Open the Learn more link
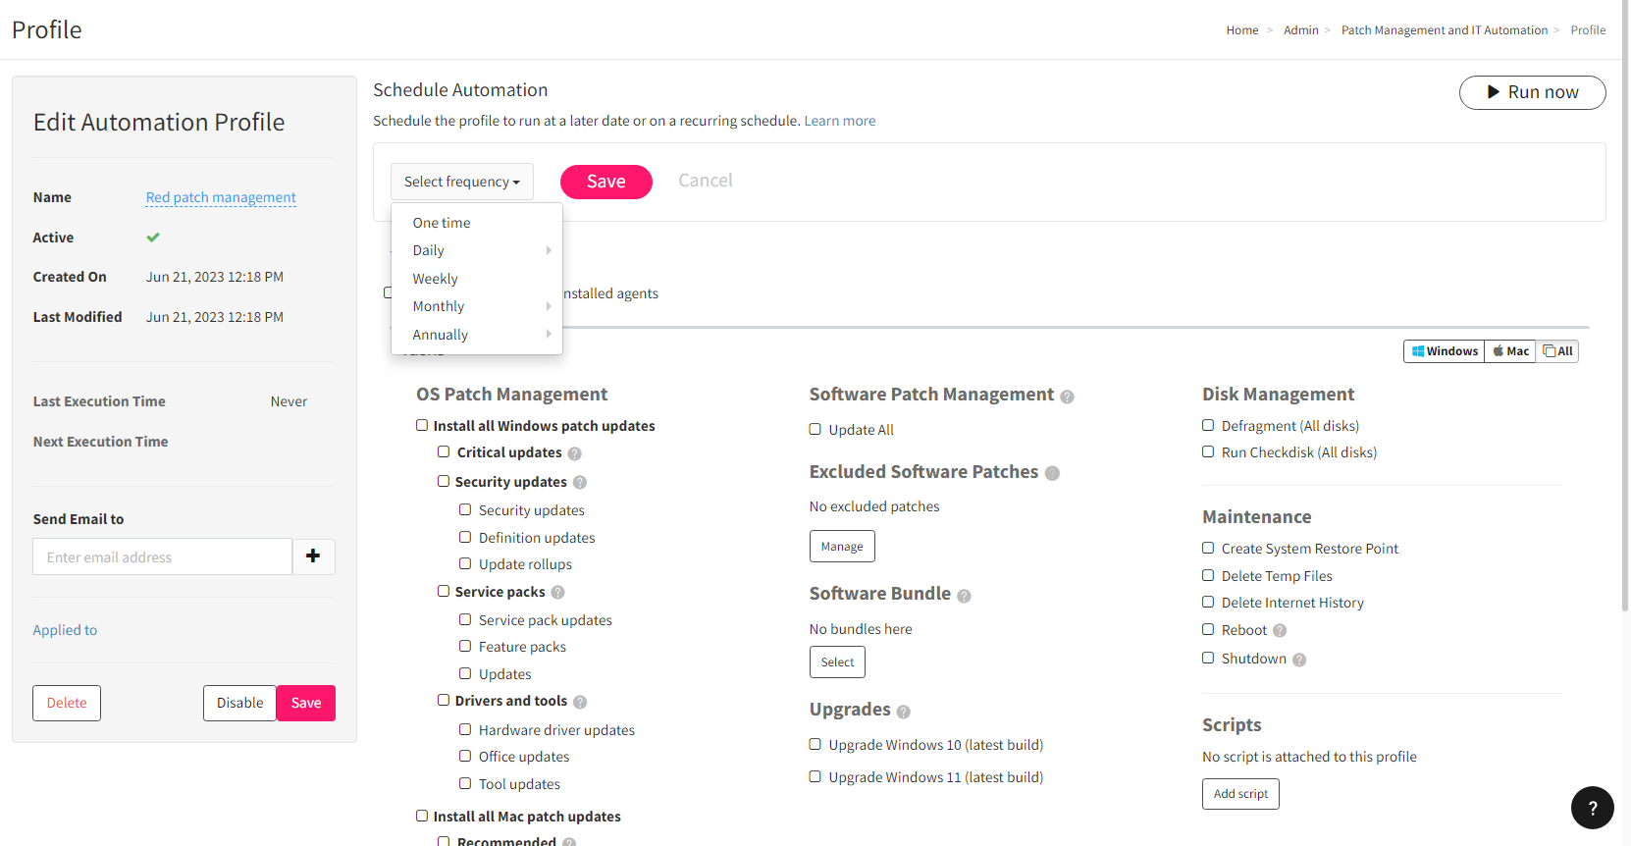 (x=840, y=121)
